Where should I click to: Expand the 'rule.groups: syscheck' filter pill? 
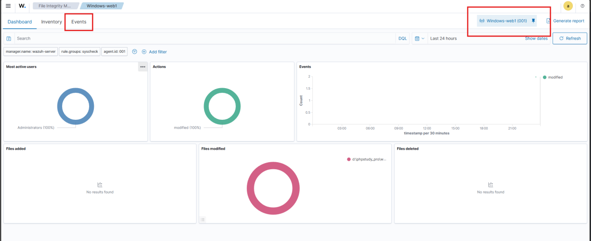coord(79,52)
